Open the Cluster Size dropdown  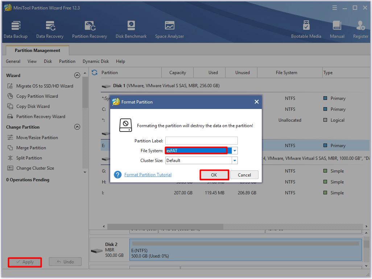click(234, 160)
